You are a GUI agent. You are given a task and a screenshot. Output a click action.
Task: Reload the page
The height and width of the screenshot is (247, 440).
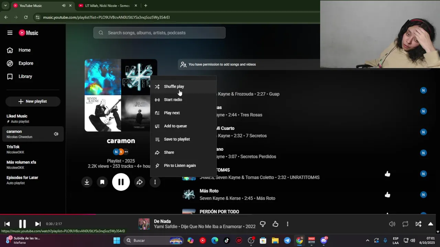point(26,17)
